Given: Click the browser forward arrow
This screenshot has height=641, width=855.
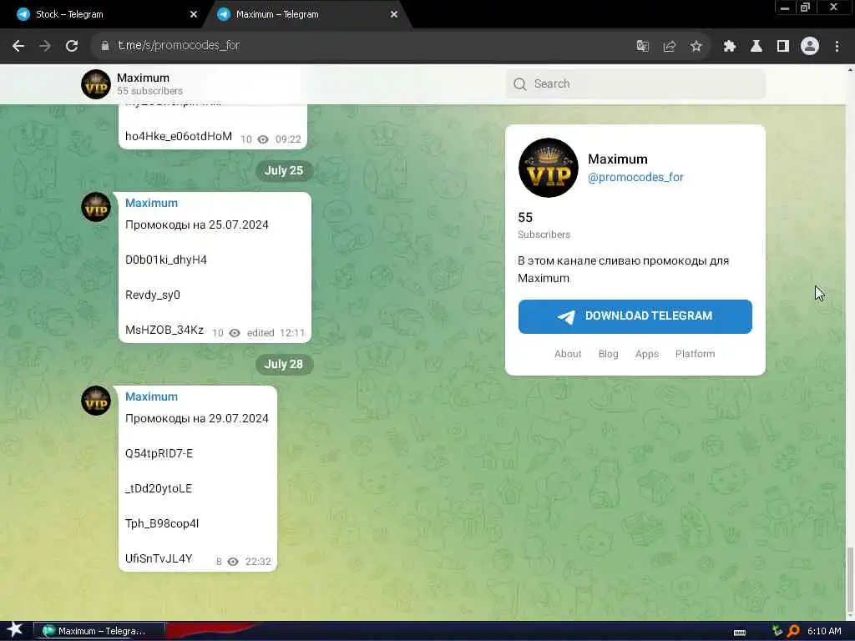Looking at the screenshot, I should [x=45, y=46].
